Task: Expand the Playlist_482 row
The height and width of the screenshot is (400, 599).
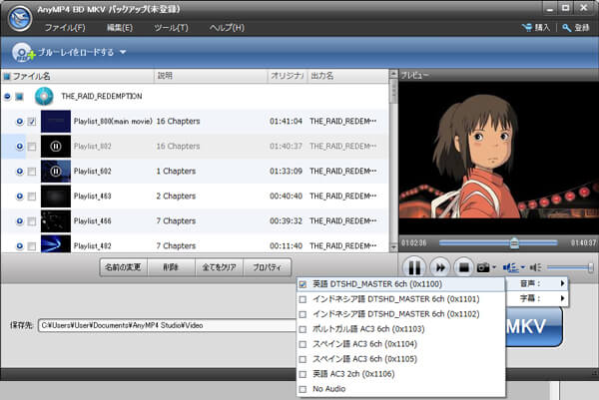Action: 20,246
